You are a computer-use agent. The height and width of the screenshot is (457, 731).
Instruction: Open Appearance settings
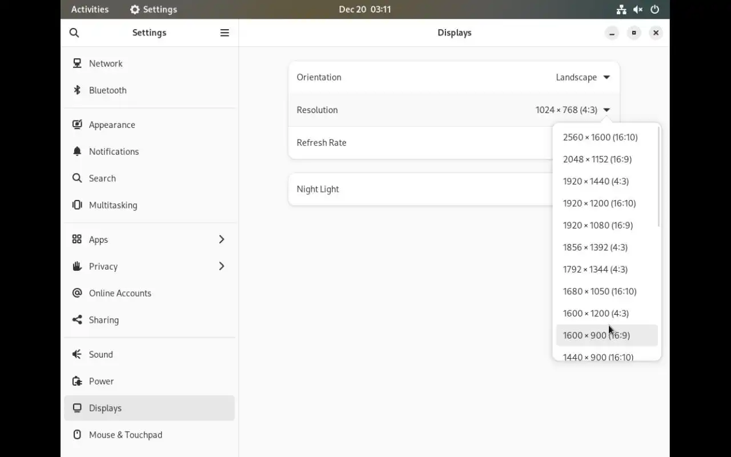[x=149, y=125]
